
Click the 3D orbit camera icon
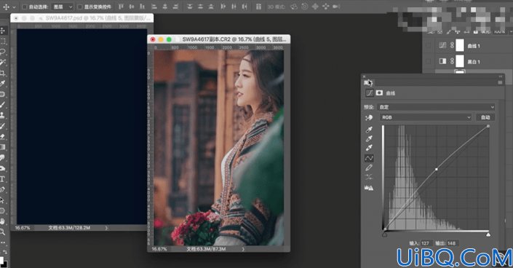point(294,7)
